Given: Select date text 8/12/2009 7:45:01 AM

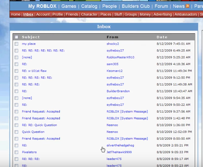Looking at the screenshot, I should pyautogui.click(x=173, y=44).
